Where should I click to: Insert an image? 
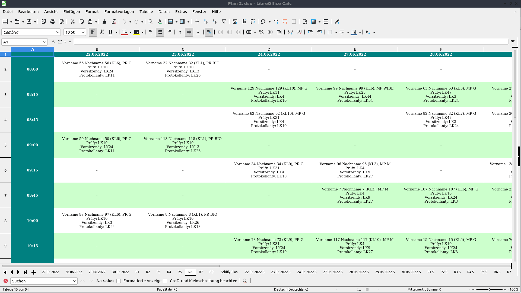(235, 21)
